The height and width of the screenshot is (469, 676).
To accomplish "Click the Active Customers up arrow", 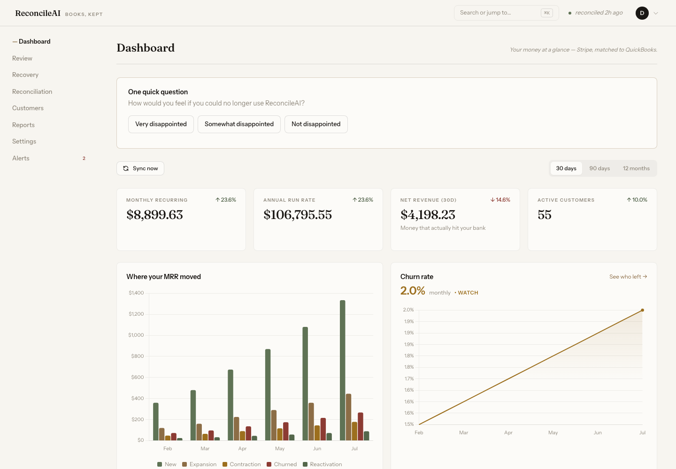I will (x=629, y=200).
